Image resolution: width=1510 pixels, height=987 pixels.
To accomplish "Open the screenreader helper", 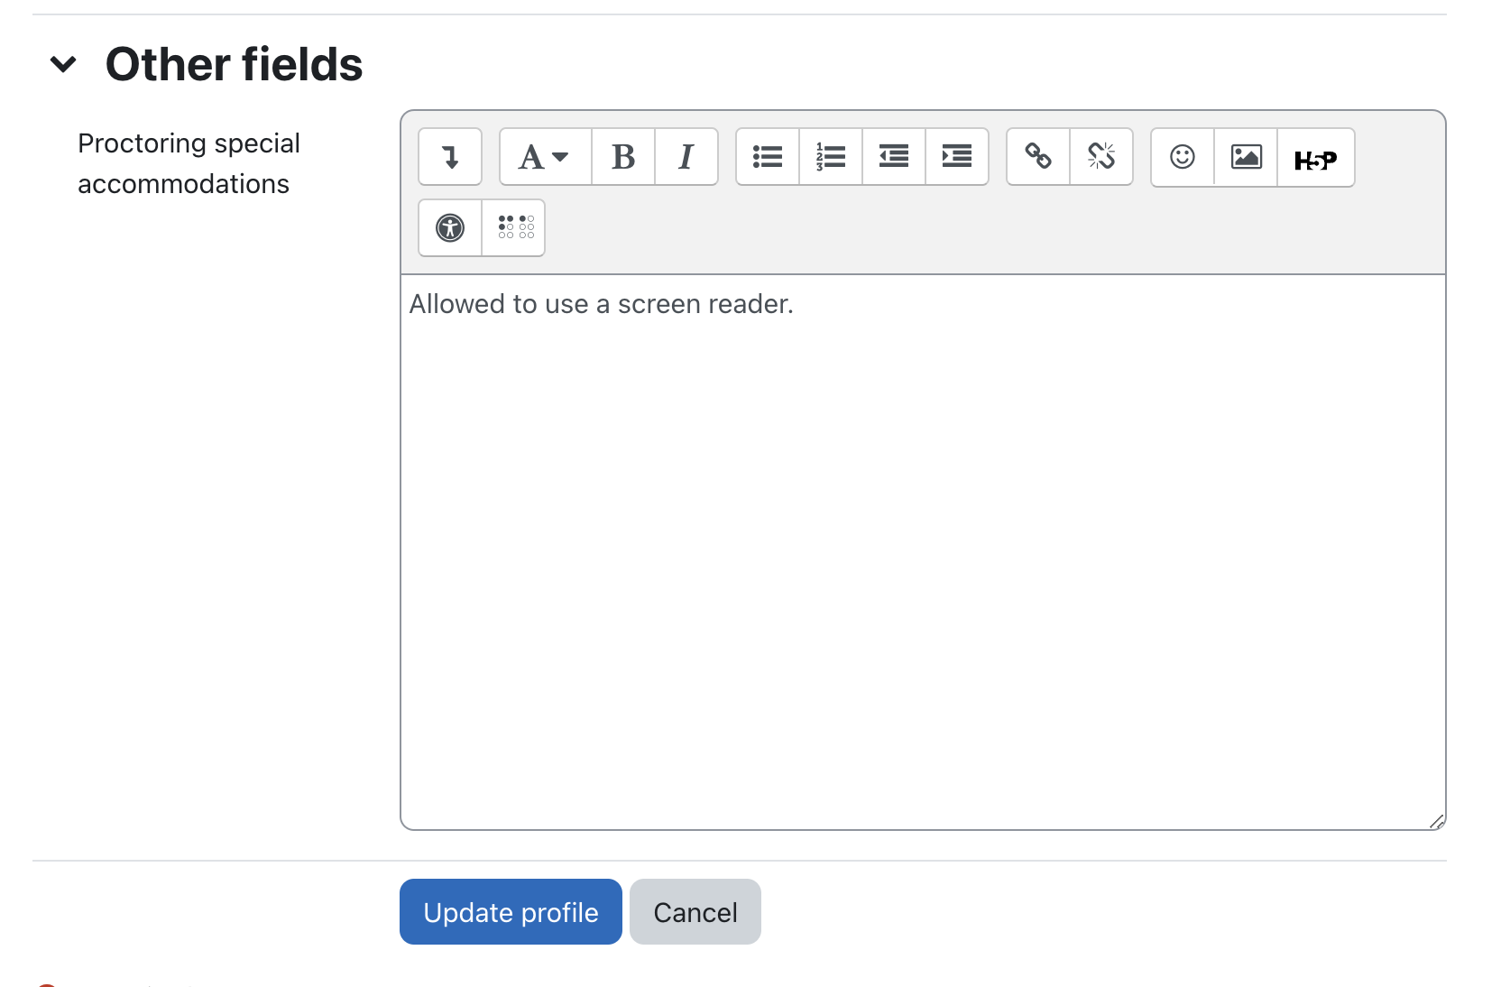I will point(515,227).
